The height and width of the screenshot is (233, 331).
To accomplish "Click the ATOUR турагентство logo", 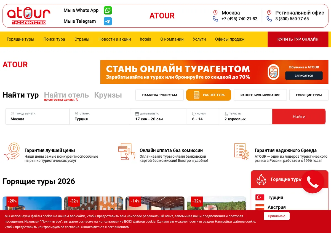I will [29, 16].
